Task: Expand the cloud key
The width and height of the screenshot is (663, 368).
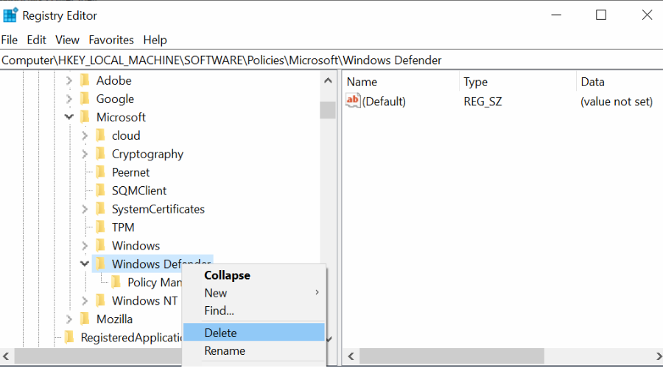Action: 85,135
